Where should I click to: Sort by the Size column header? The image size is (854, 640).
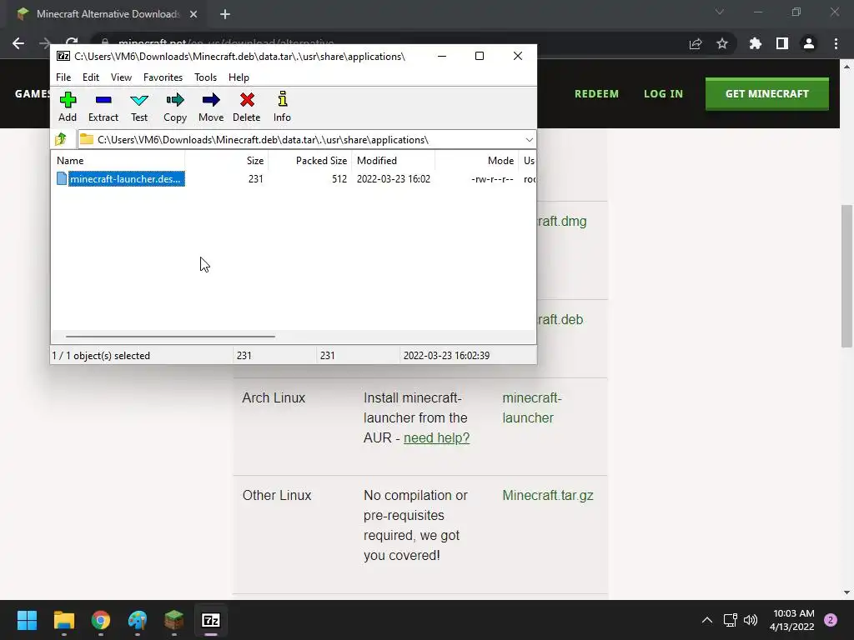point(227,161)
